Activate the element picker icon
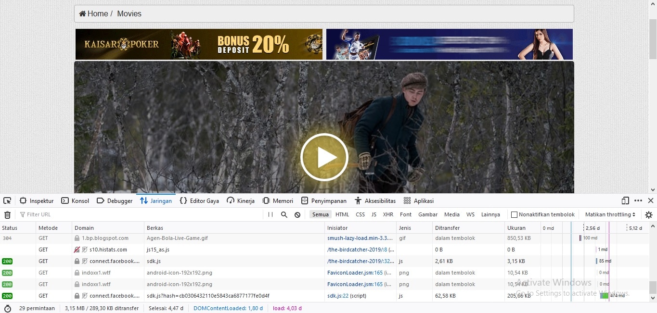The height and width of the screenshot is (313, 657). click(x=7, y=201)
